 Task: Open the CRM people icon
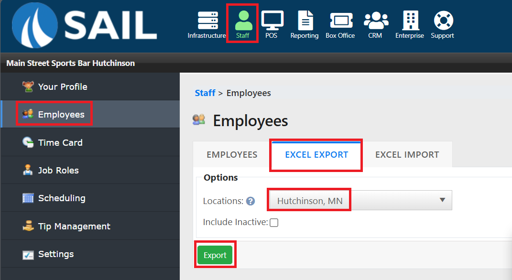coord(376,21)
